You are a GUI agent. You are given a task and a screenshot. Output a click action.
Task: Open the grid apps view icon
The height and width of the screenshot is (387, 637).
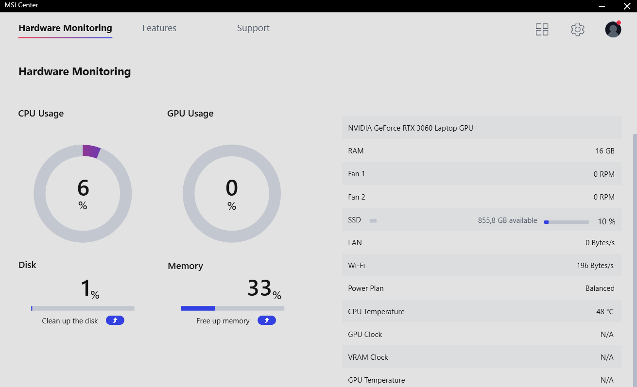[542, 30]
